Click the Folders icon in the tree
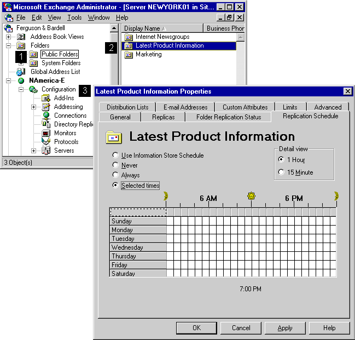 click(21, 45)
